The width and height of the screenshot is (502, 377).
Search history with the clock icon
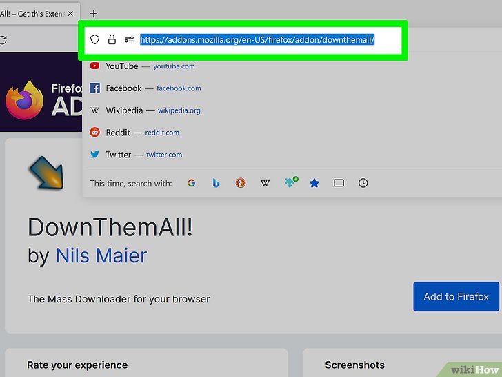pyautogui.click(x=363, y=183)
